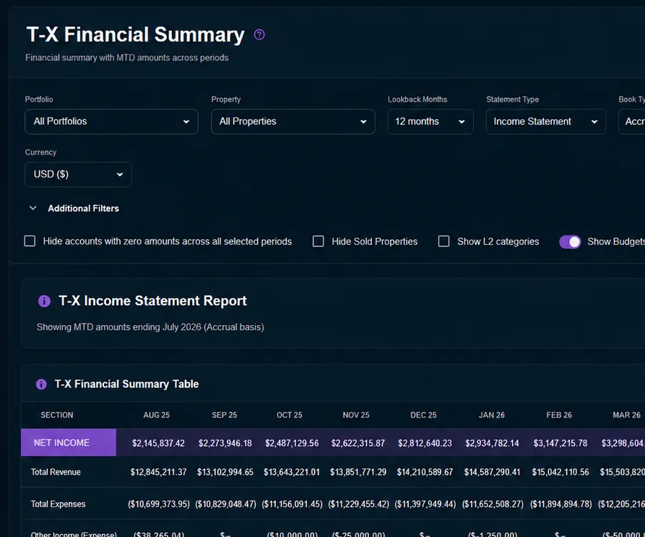Select the NET INCOME row header

69,442
